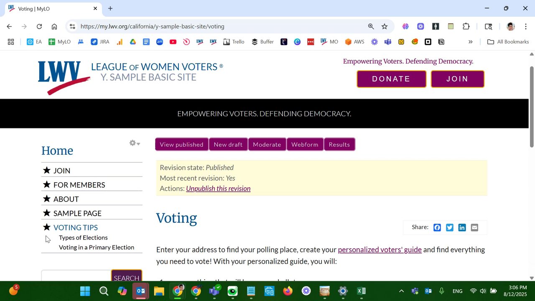Open the Types of Elections submenu item

(x=83, y=237)
